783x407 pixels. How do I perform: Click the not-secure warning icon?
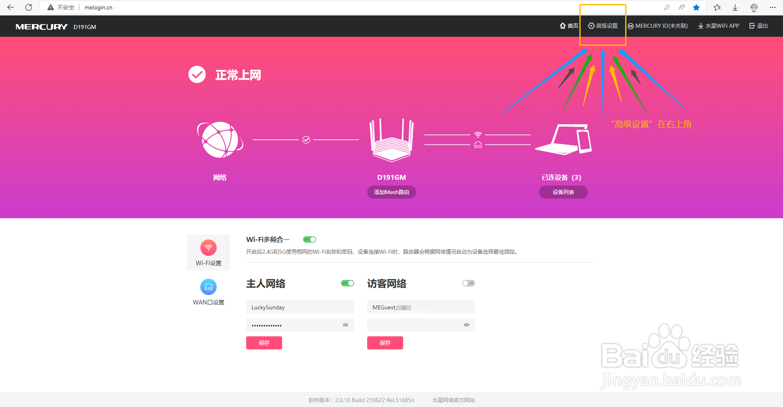tap(51, 7)
